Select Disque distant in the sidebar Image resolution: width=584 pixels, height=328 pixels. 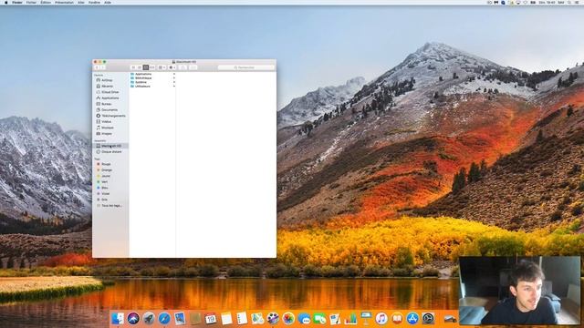click(x=110, y=152)
